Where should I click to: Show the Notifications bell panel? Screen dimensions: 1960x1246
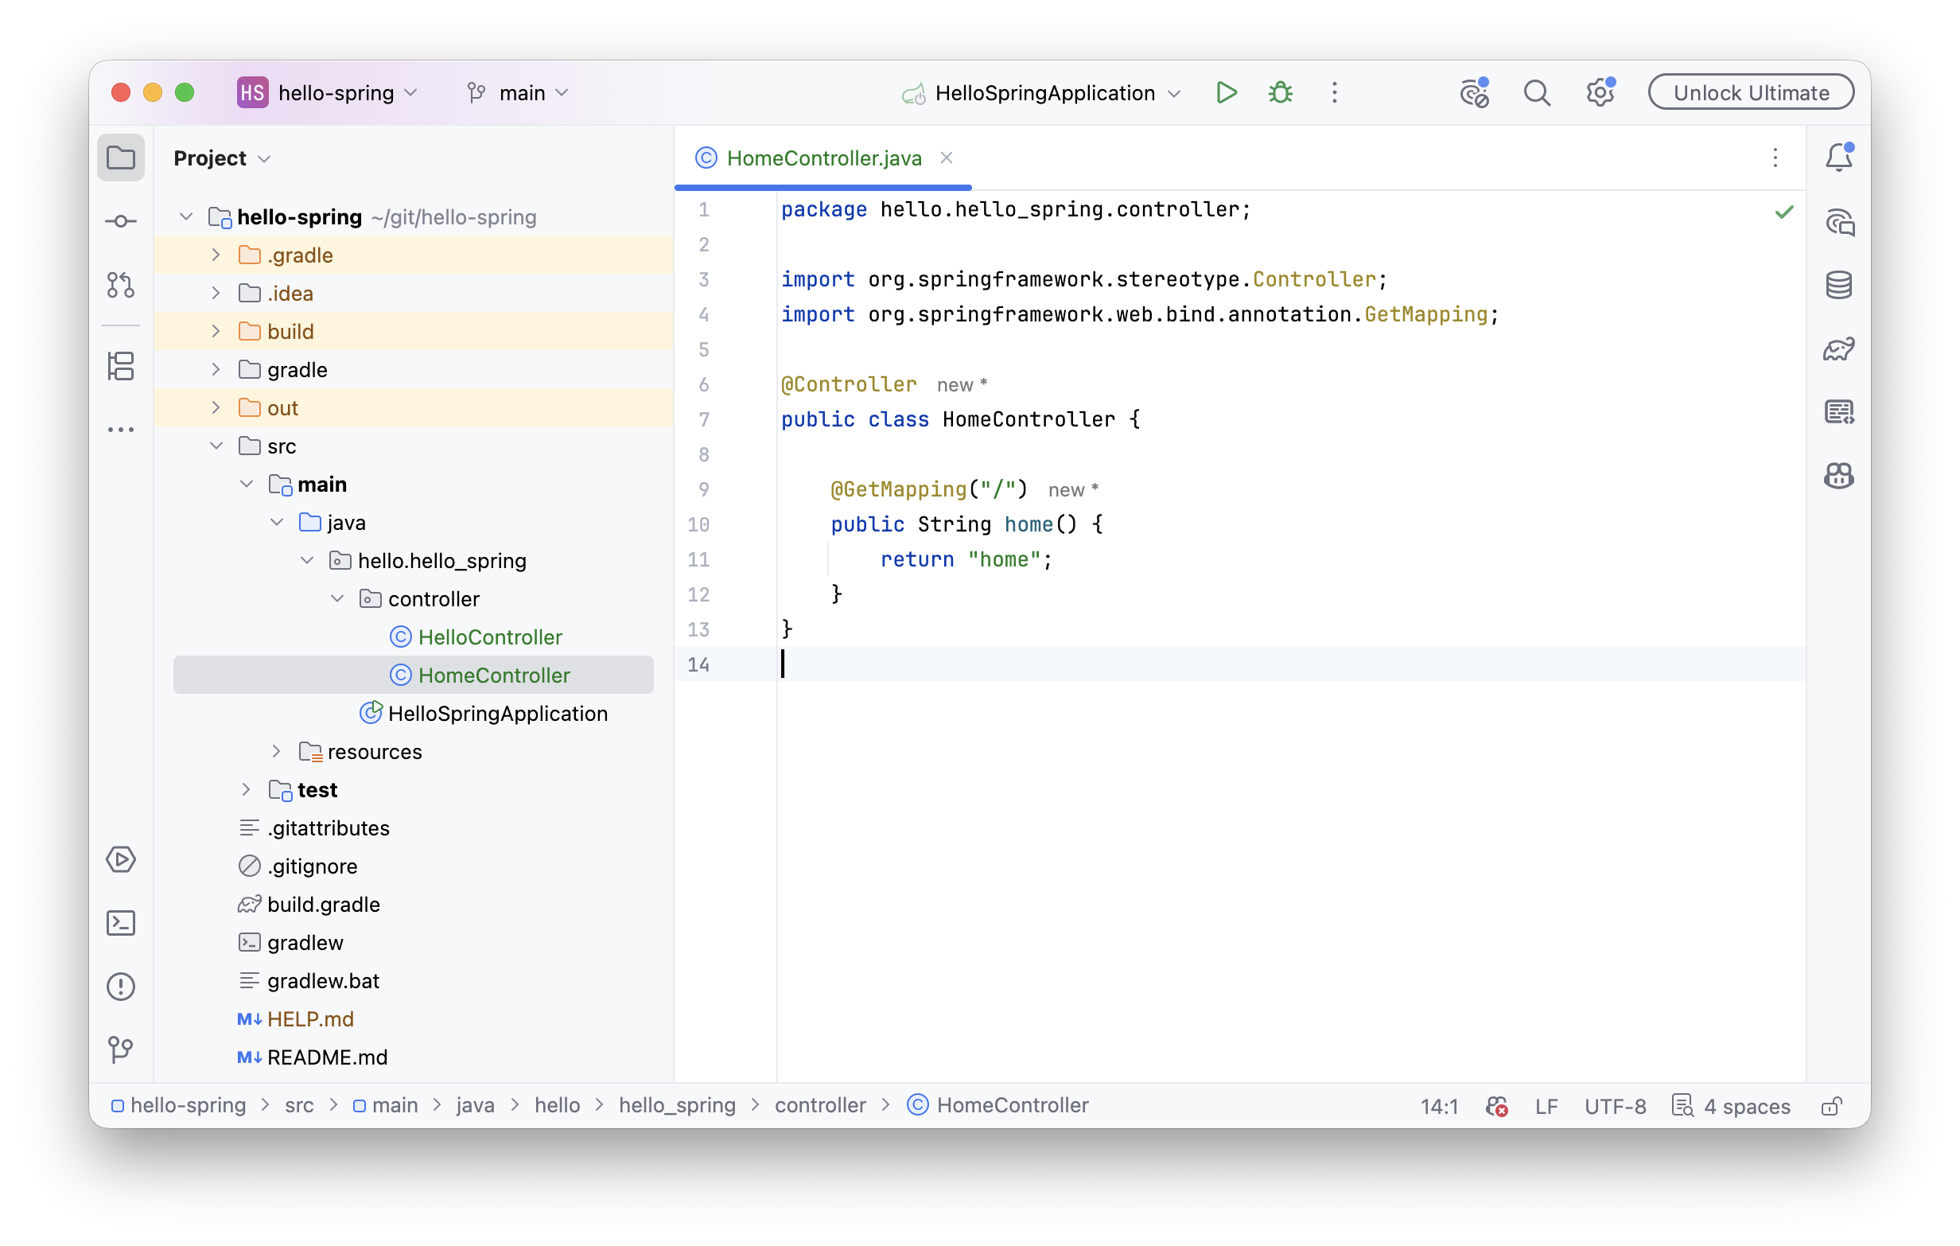pyautogui.click(x=1839, y=158)
